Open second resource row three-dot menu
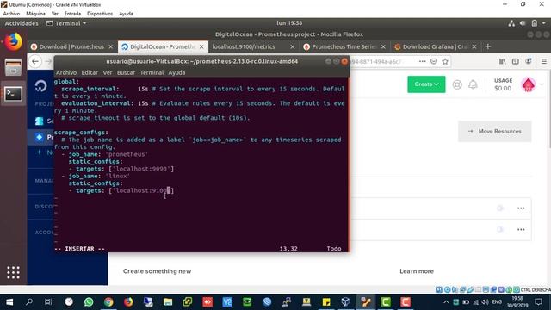 click(521, 230)
